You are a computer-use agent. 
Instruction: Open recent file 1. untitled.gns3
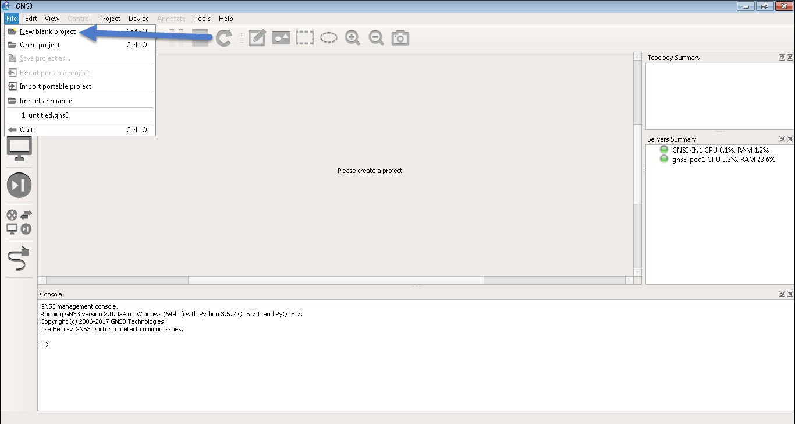coord(80,115)
